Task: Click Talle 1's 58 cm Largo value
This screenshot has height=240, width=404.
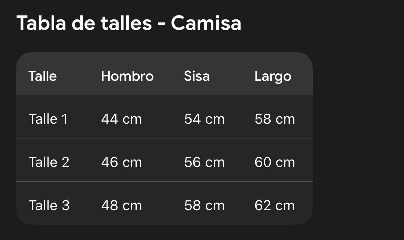Action: 275,119
